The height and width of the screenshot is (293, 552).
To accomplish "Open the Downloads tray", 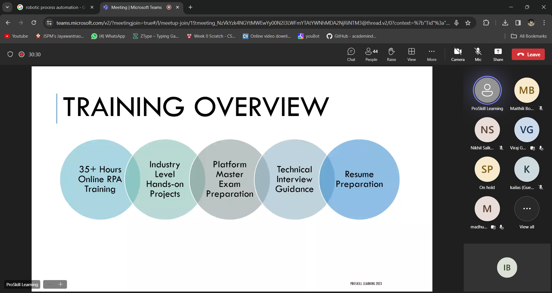I will (505, 23).
